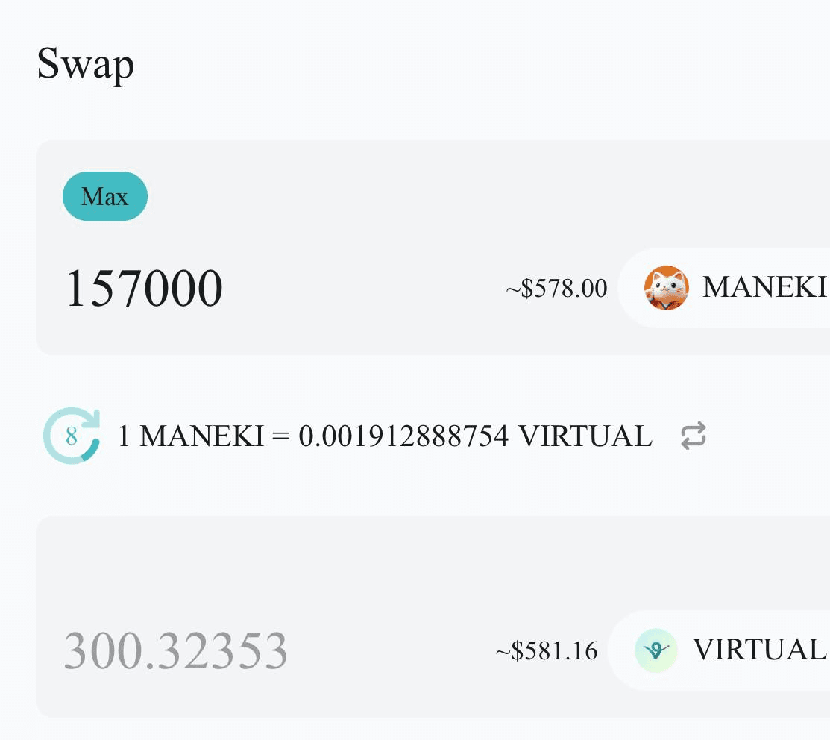Click the VIRTUAL label beside the green logo
Screen dimensions: 830x740
click(759, 650)
